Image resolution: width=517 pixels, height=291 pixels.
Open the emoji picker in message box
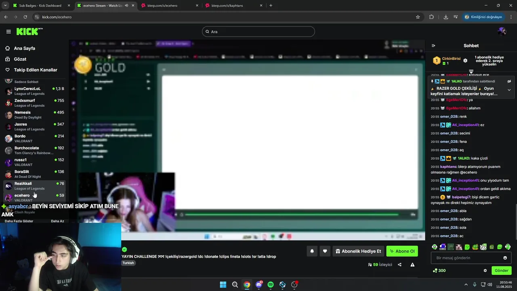point(505,258)
